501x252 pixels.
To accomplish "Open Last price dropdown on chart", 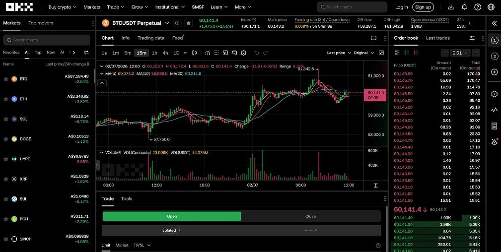I will point(339,53).
